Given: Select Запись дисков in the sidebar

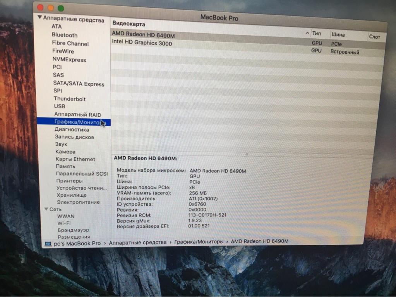Looking at the screenshot, I should 74,137.
